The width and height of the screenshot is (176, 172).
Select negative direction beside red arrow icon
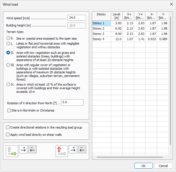point(82,149)
